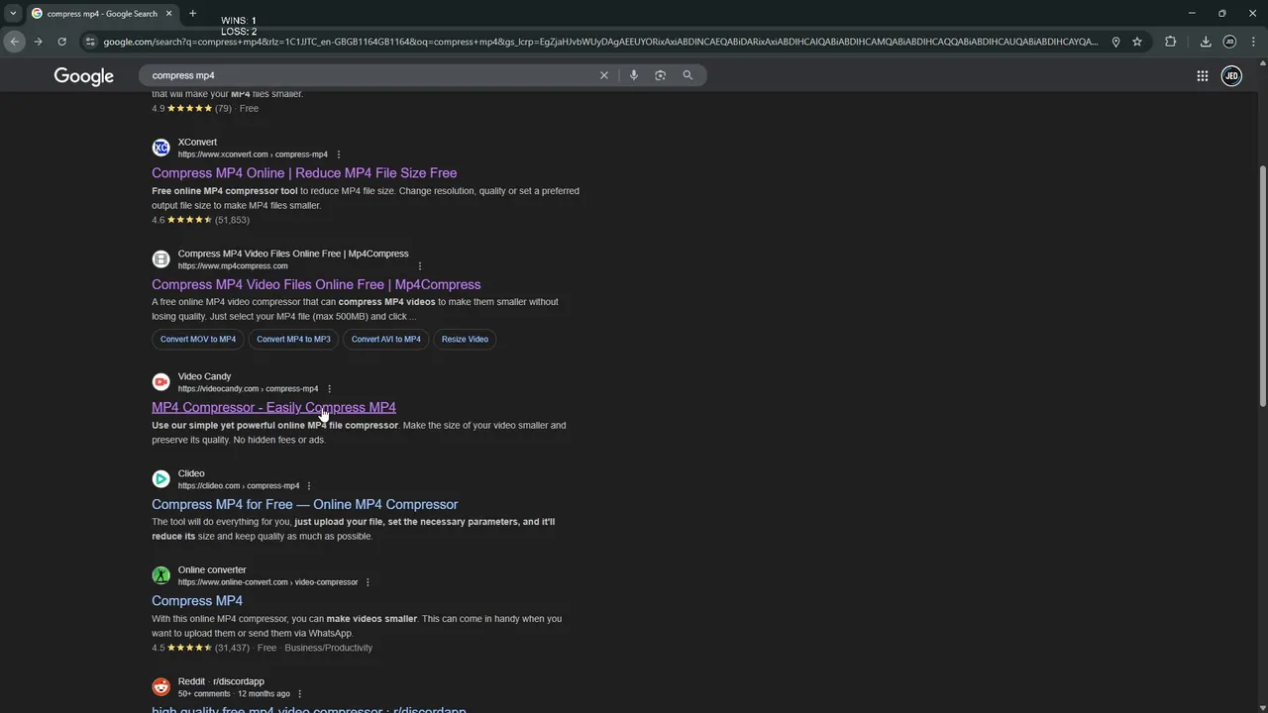Open the Google account avatar
1268x713 pixels.
click(1231, 76)
